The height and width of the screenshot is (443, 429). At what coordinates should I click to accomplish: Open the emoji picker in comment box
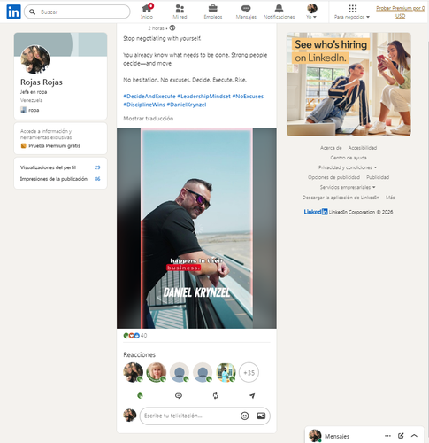pos(245,416)
